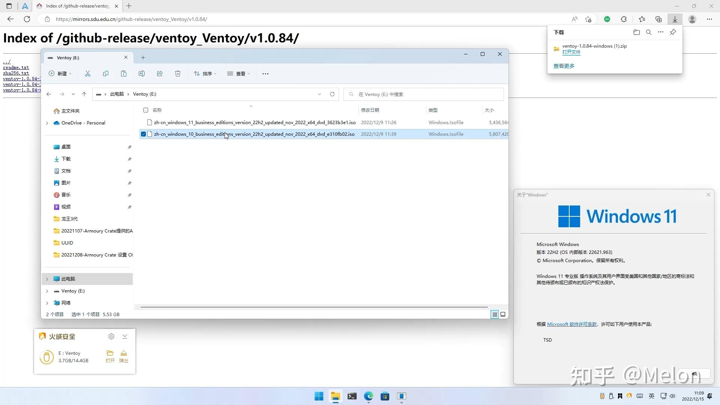Expand the OneDrive - Personal tree node
The height and width of the screenshot is (405, 720).
pyautogui.click(x=47, y=123)
